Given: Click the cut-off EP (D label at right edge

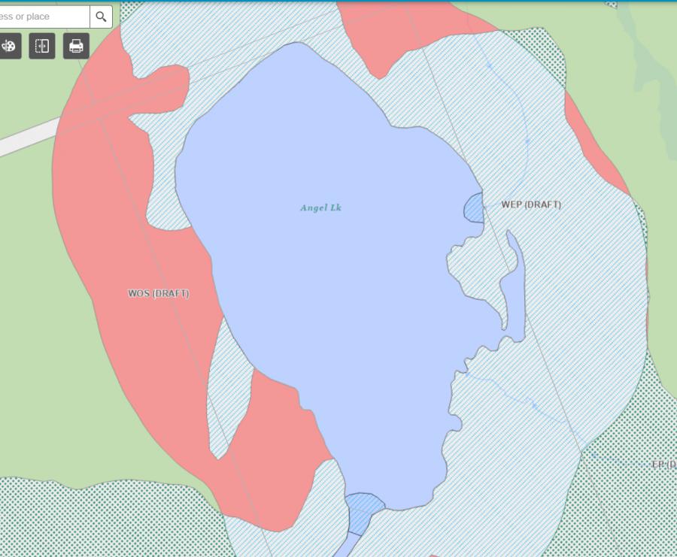Looking at the screenshot, I should tap(663, 465).
